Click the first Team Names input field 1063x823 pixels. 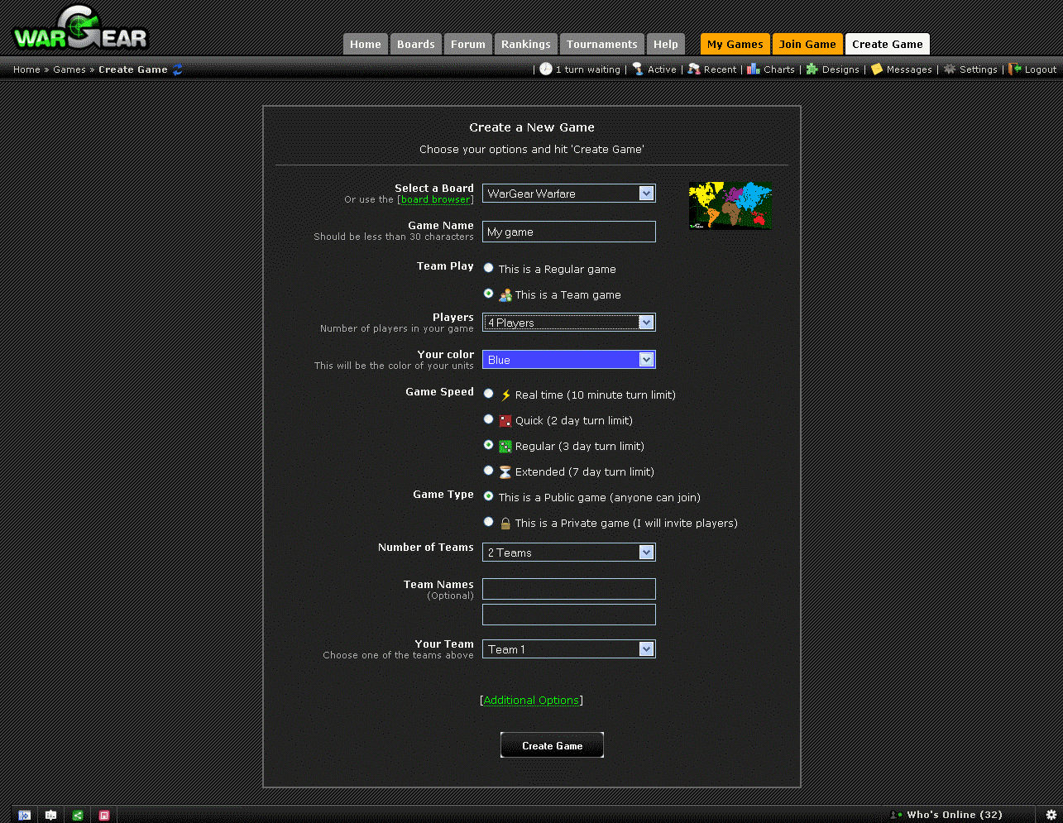click(x=569, y=589)
